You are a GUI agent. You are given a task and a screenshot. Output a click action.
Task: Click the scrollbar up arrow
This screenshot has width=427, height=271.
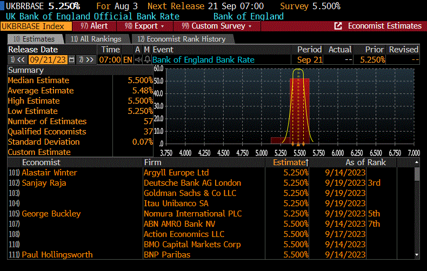[417, 162]
